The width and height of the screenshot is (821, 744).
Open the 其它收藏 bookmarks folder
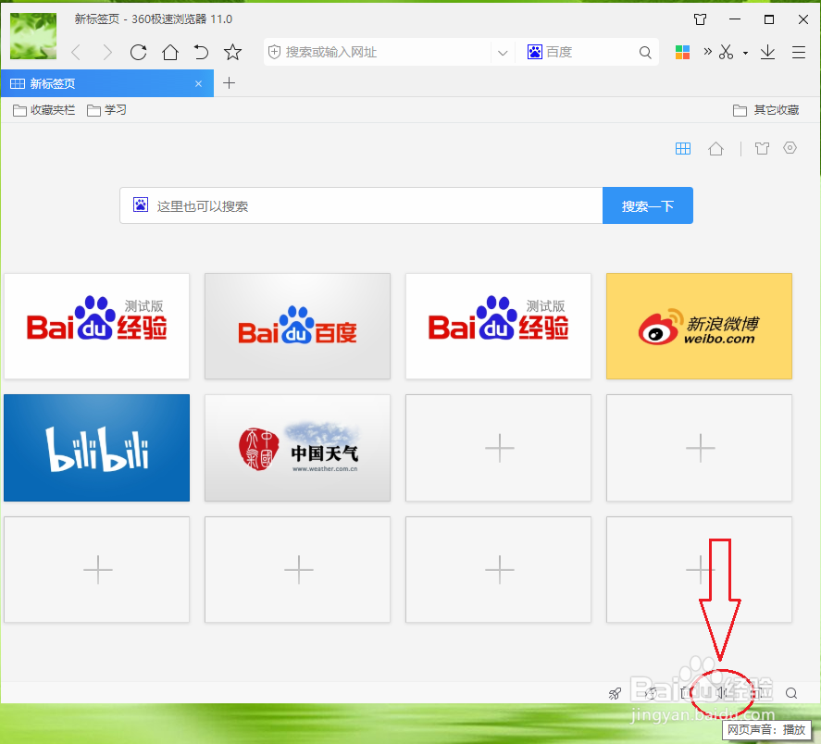click(x=766, y=110)
